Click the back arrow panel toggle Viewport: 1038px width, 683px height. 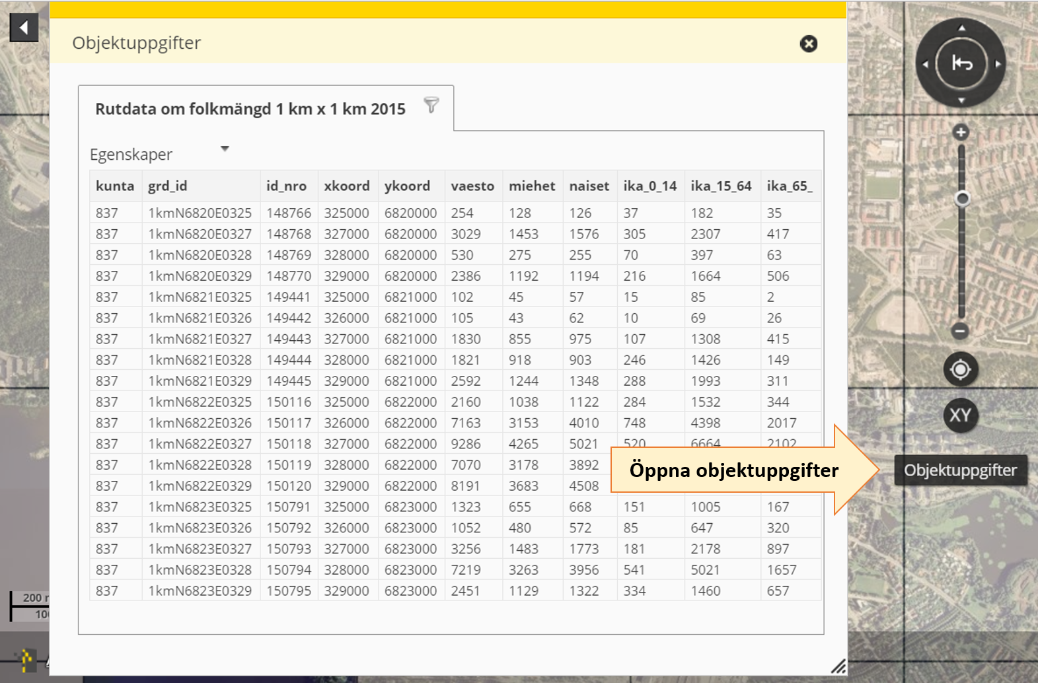(24, 28)
